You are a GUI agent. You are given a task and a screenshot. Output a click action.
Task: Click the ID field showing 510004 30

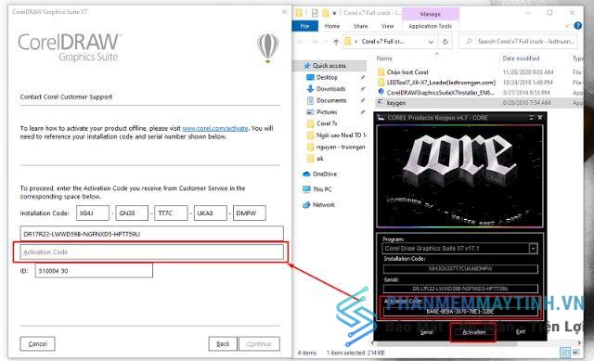point(94,271)
